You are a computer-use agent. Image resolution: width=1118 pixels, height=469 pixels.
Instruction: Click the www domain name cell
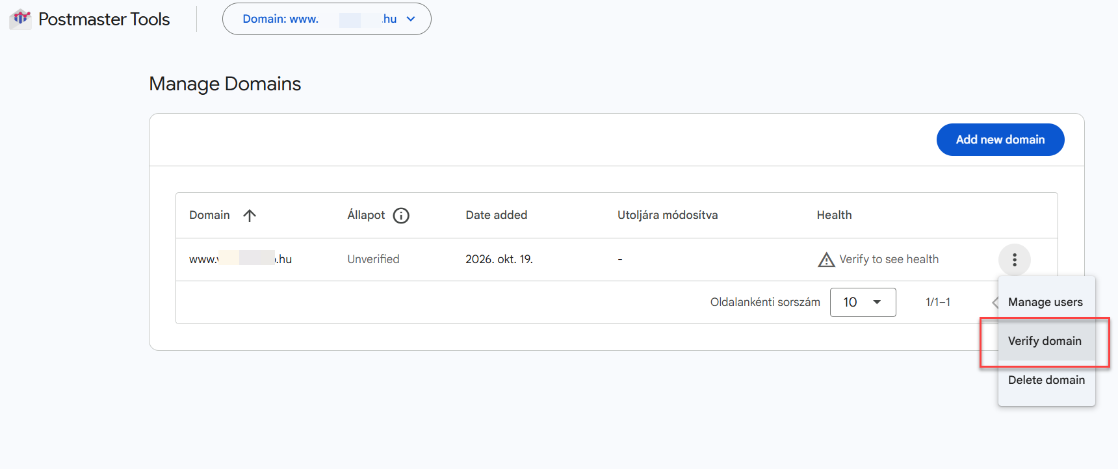[240, 259]
